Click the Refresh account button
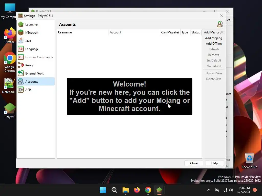 click(x=214, y=49)
